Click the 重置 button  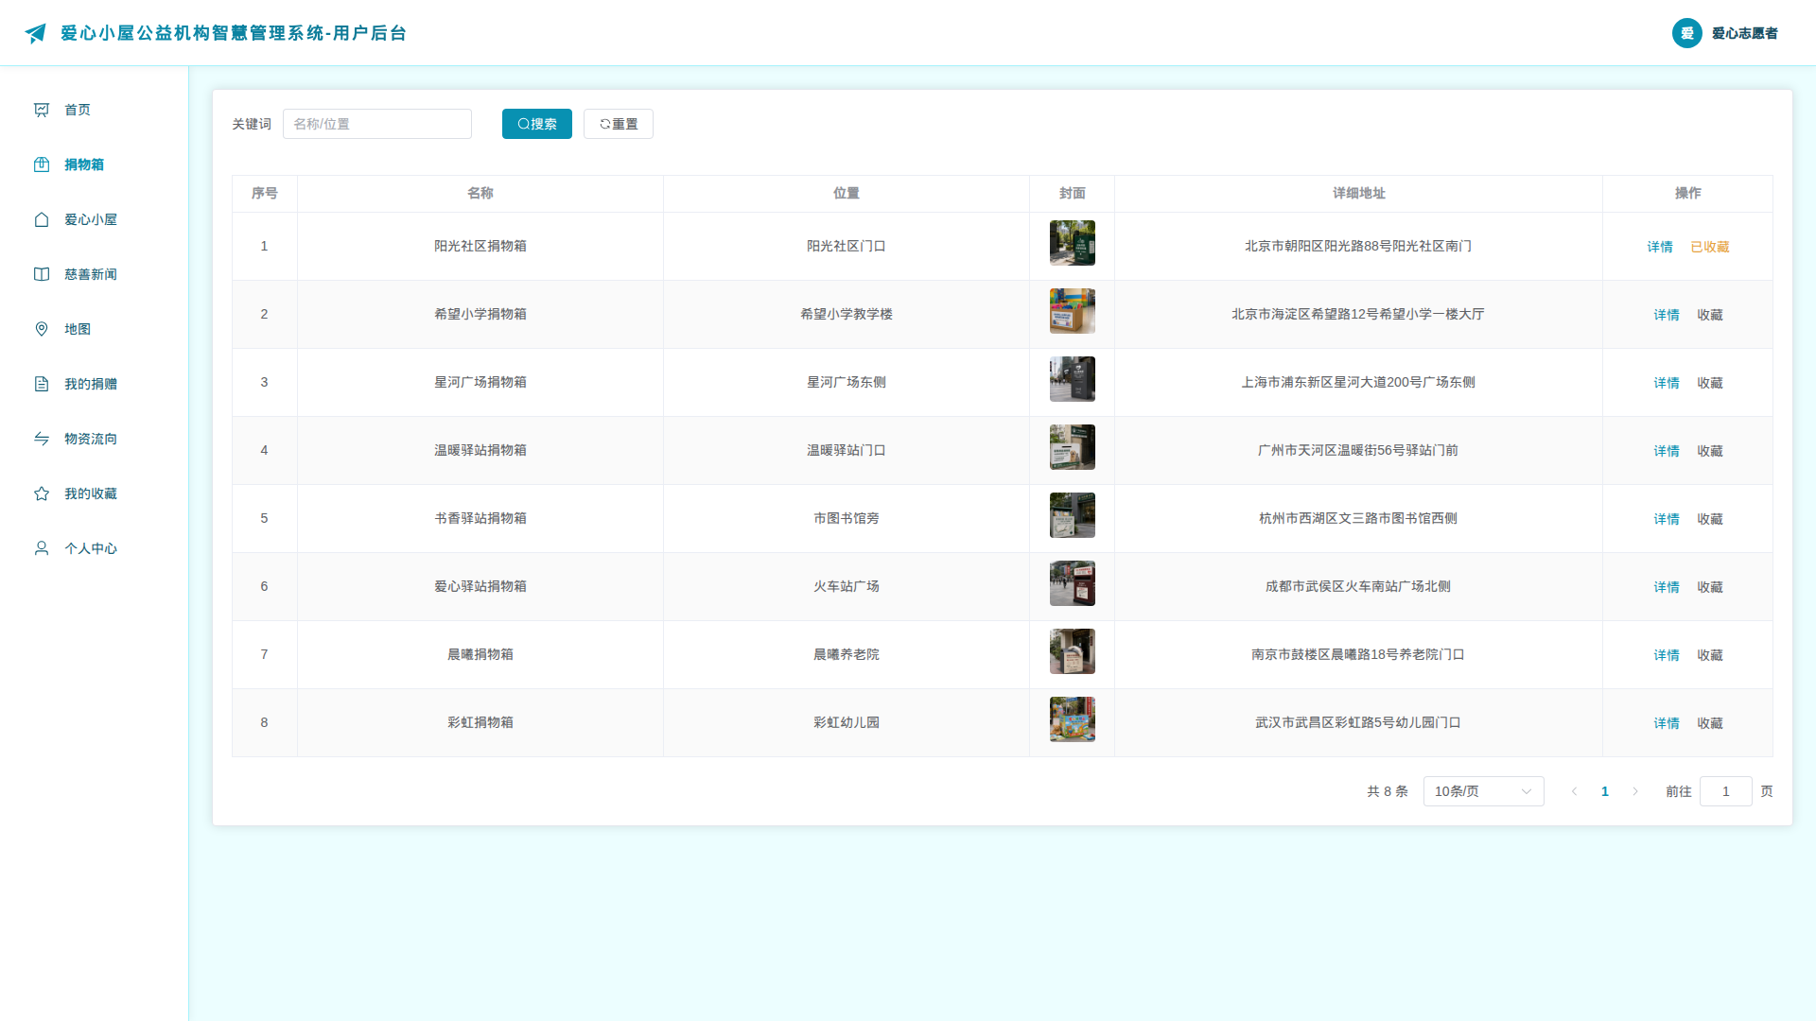(x=619, y=124)
